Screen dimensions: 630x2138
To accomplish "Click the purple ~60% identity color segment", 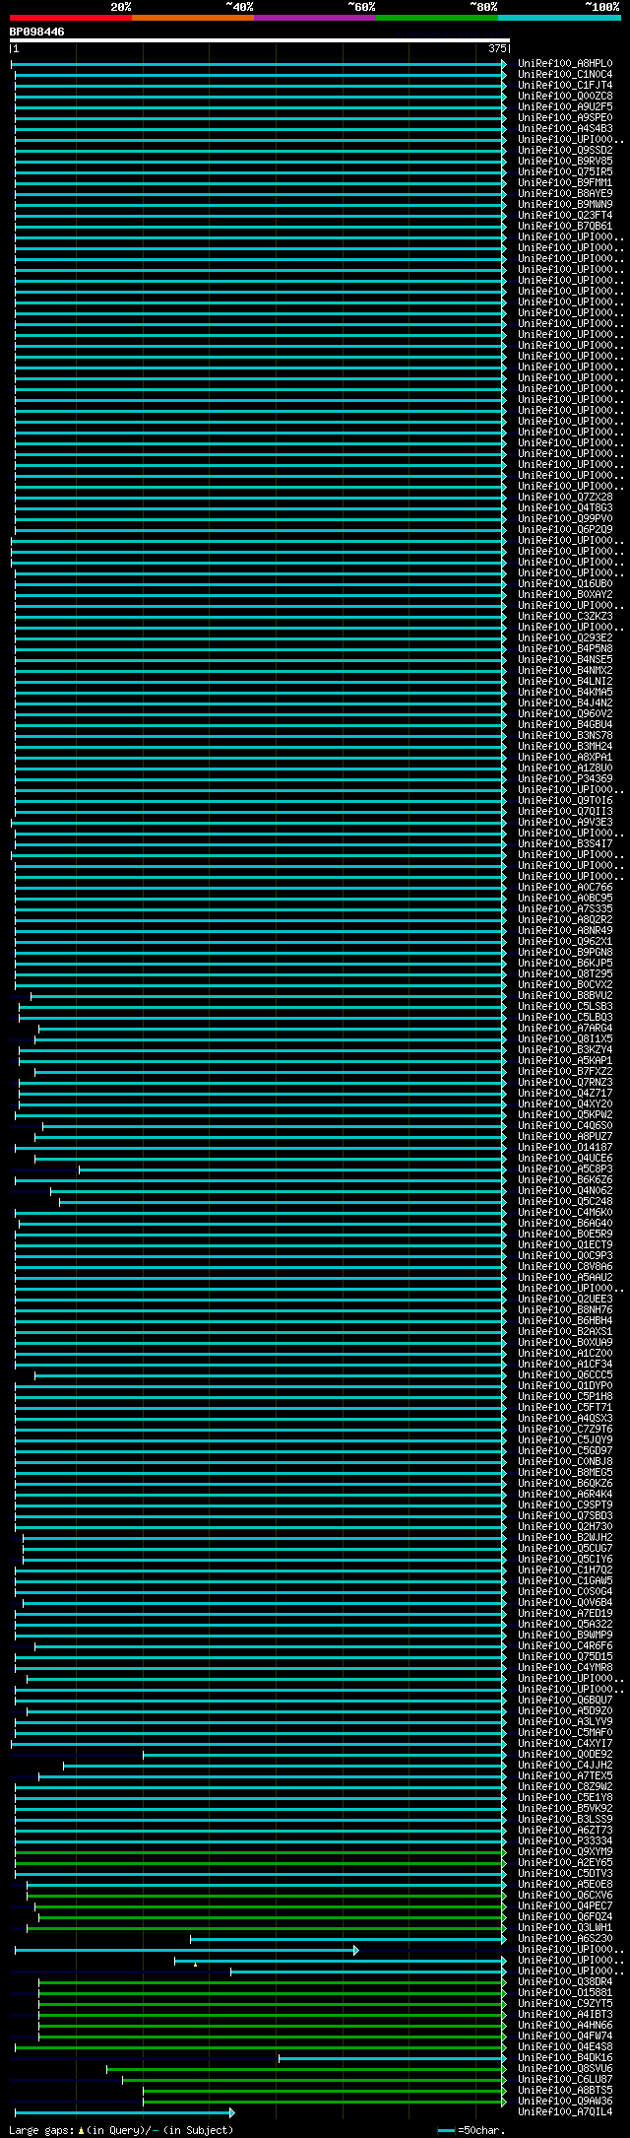I will (x=315, y=18).
